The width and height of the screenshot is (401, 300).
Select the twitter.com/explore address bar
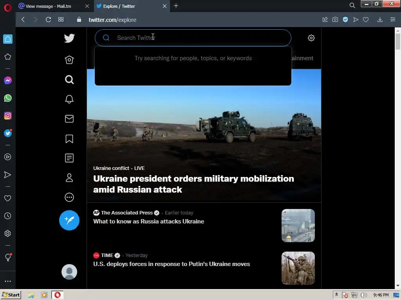(x=112, y=20)
